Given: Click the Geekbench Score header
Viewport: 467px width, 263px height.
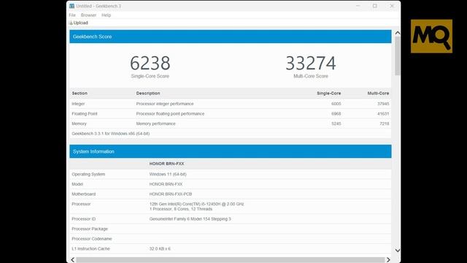Looking at the screenshot, I should [x=231, y=37].
